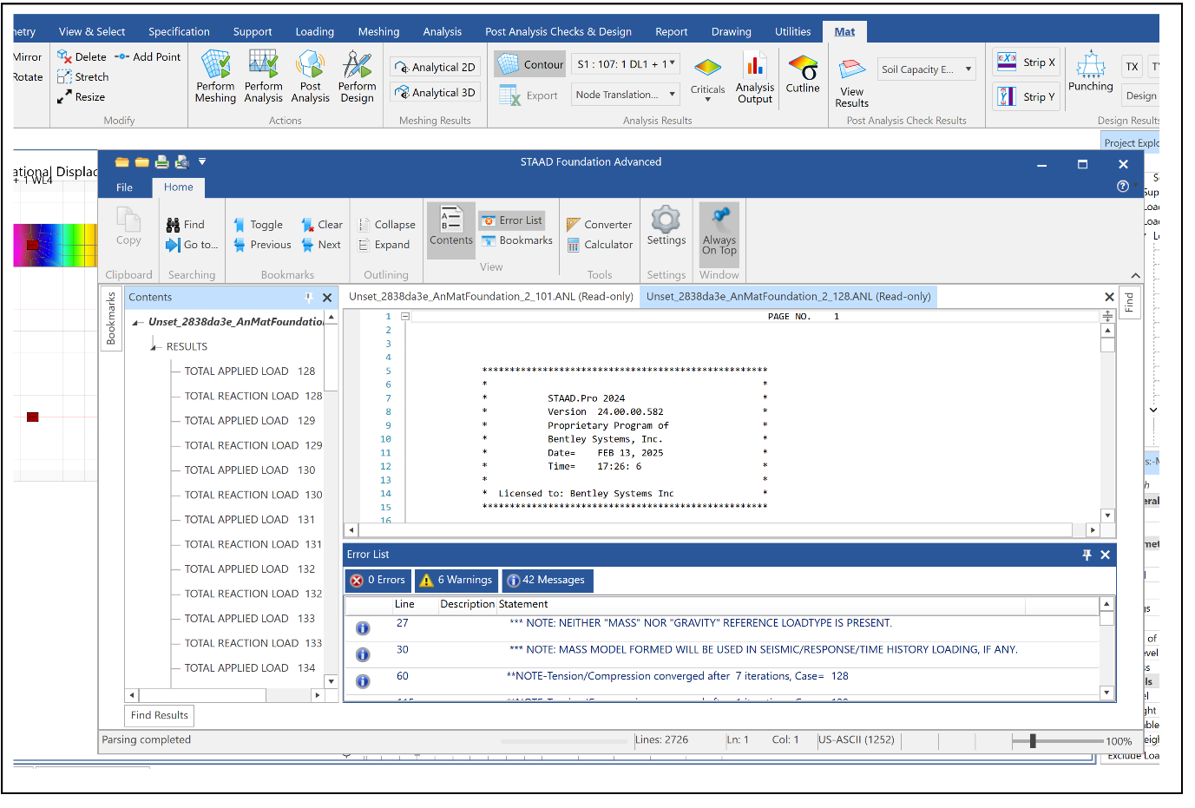
Task: Open Post Analysis in the ribbon
Action: click(x=310, y=76)
